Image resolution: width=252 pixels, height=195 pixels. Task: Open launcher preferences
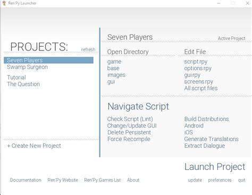coord(220,180)
